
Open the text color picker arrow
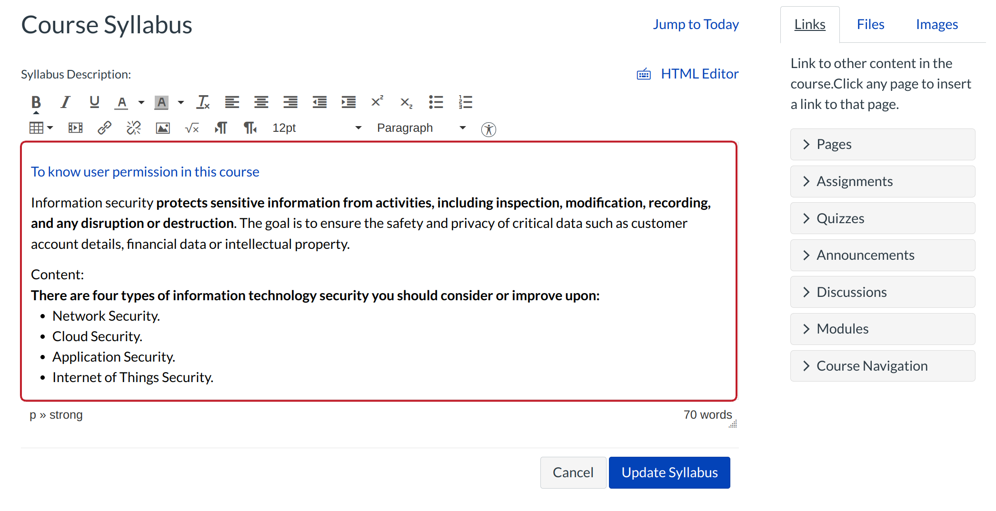tap(141, 102)
